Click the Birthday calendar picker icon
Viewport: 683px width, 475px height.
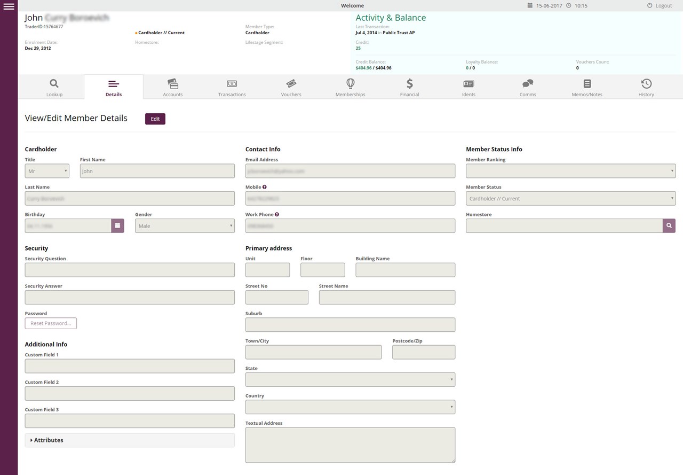pos(118,225)
